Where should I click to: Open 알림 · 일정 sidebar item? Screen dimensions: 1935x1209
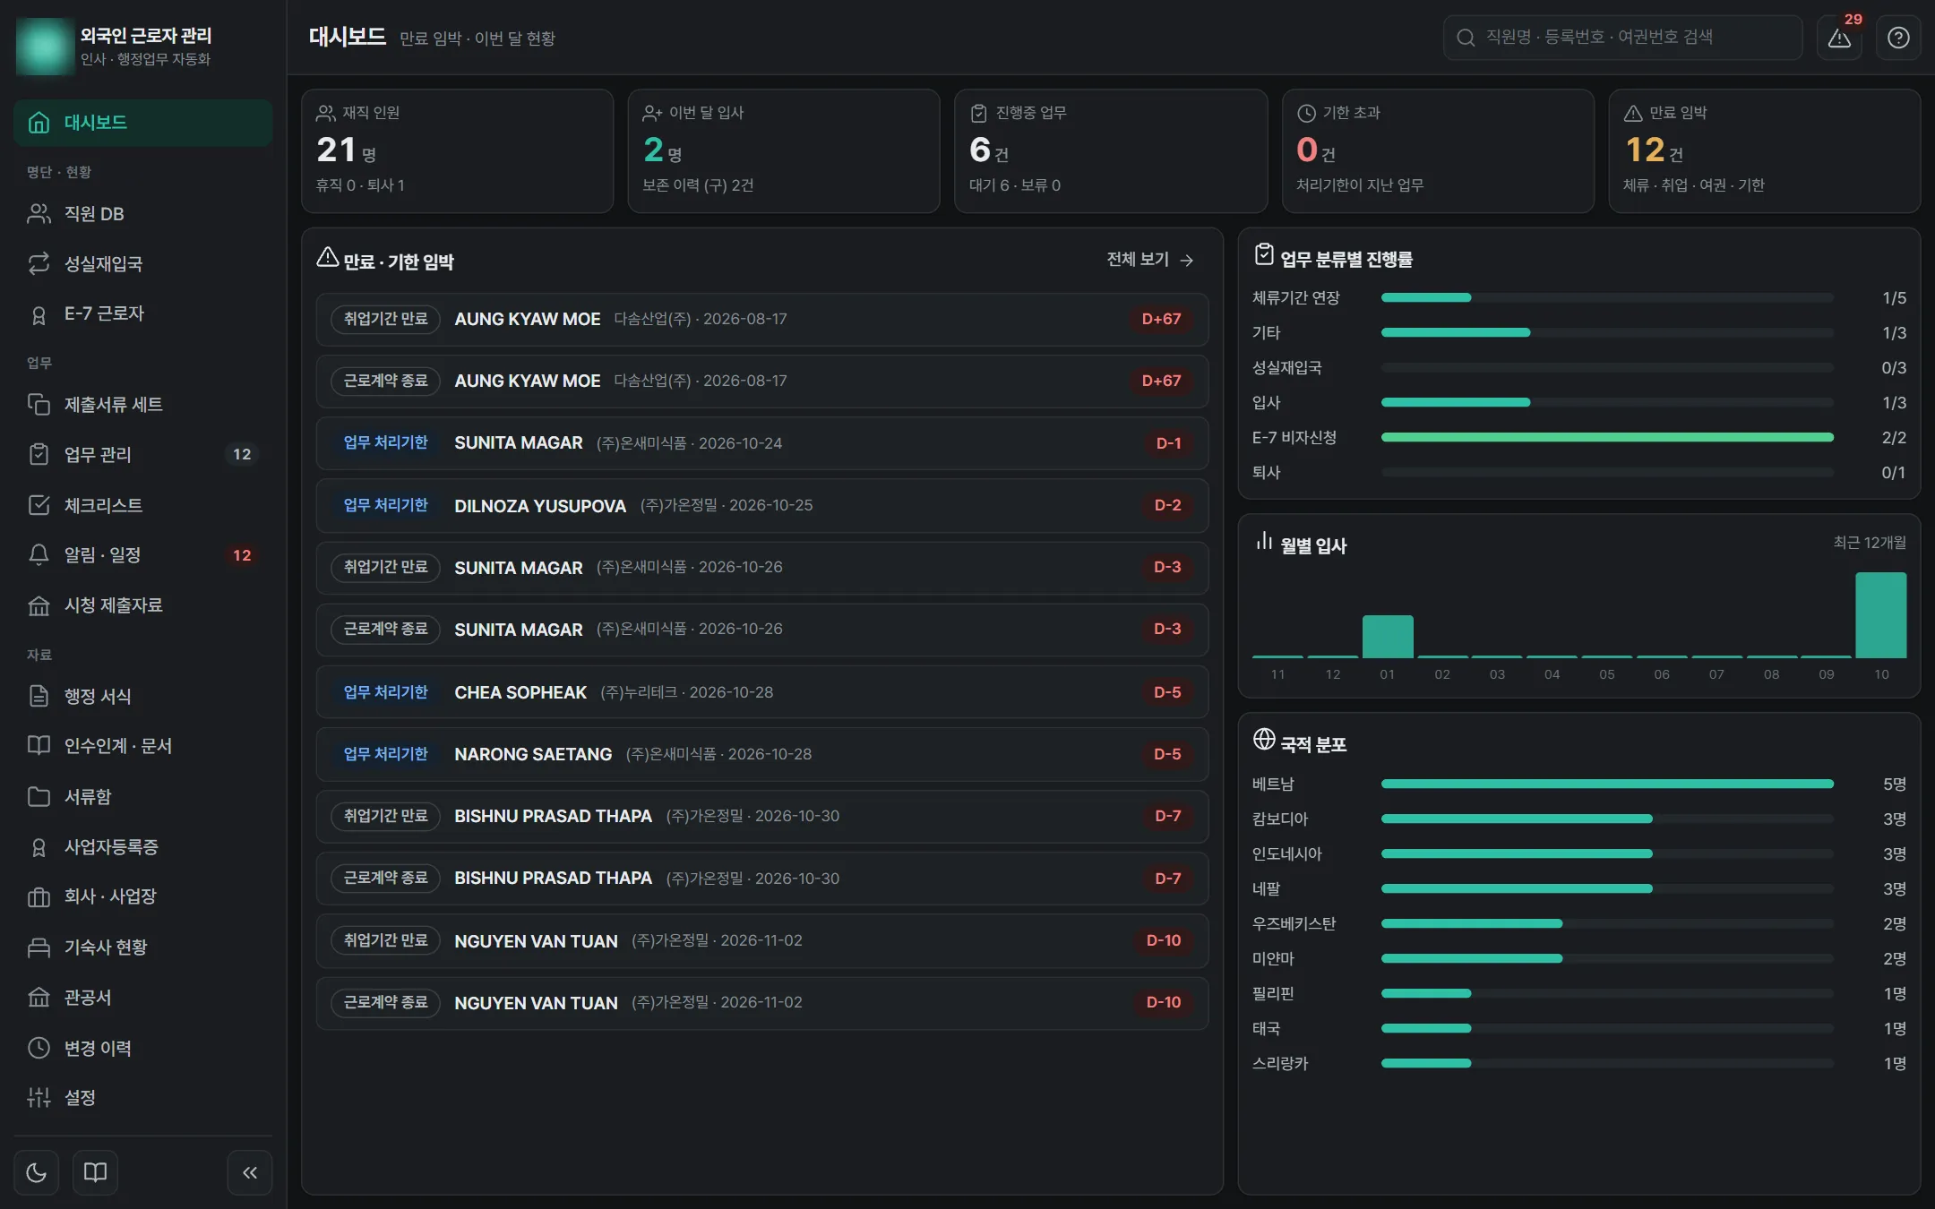click(x=143, y=555)
